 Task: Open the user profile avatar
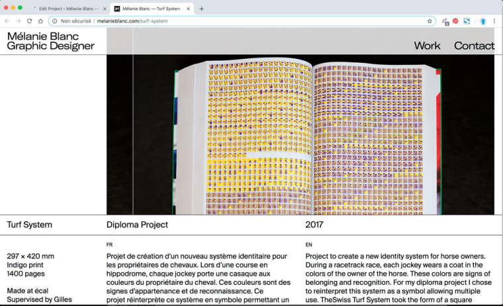coord(483,21)
